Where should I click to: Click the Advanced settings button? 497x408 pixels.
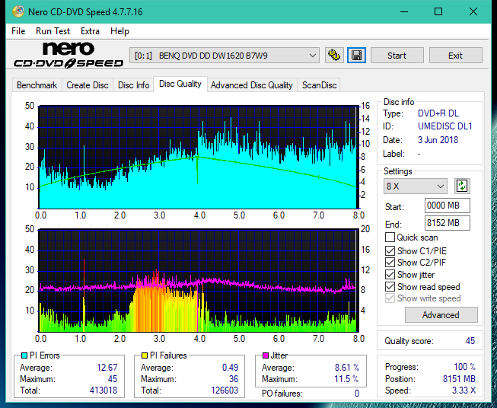pos(441,315)
